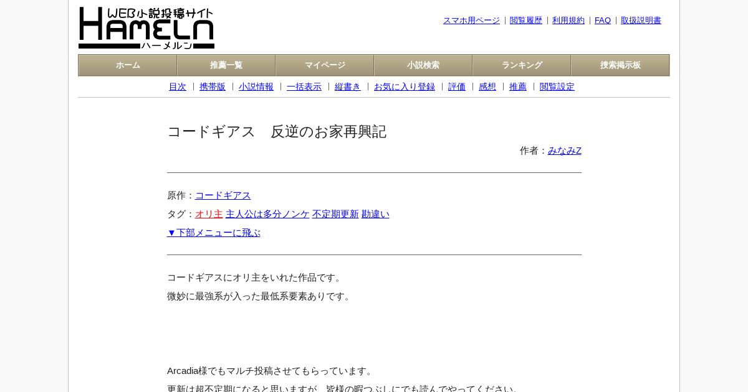The image size is (748, 392).
Task: Open the ランキング tab
Action: (x=522, y=65)
